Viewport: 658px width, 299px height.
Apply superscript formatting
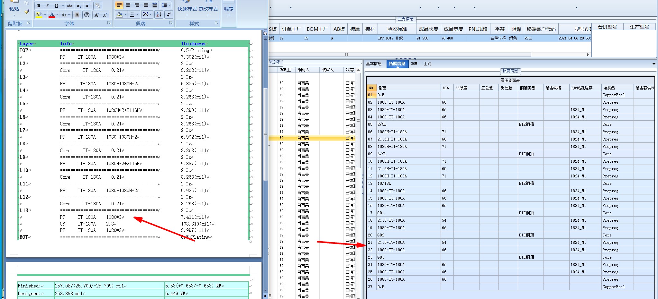(x=87, y=6)
